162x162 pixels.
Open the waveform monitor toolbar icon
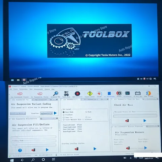[x=128, y=93]
